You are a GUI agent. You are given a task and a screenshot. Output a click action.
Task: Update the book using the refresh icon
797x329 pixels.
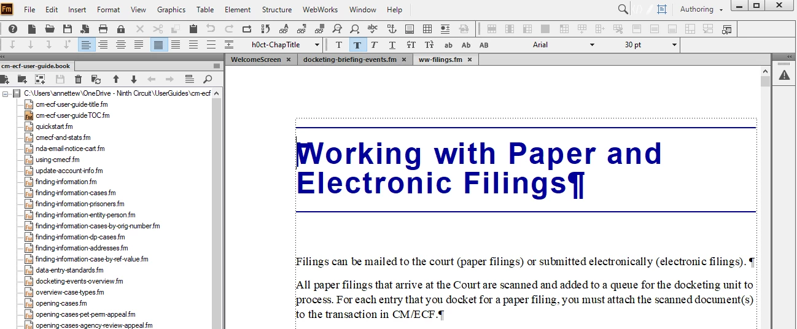click(96, 79)
